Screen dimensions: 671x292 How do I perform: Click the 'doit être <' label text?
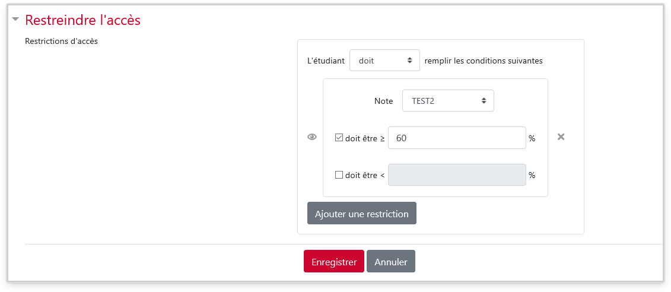pos(365,175)
